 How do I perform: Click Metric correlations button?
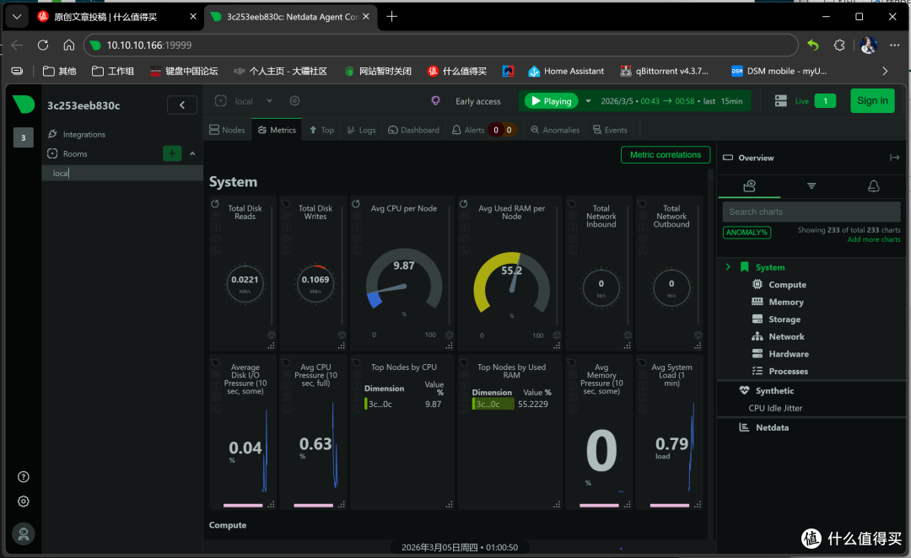pos(666,154)
